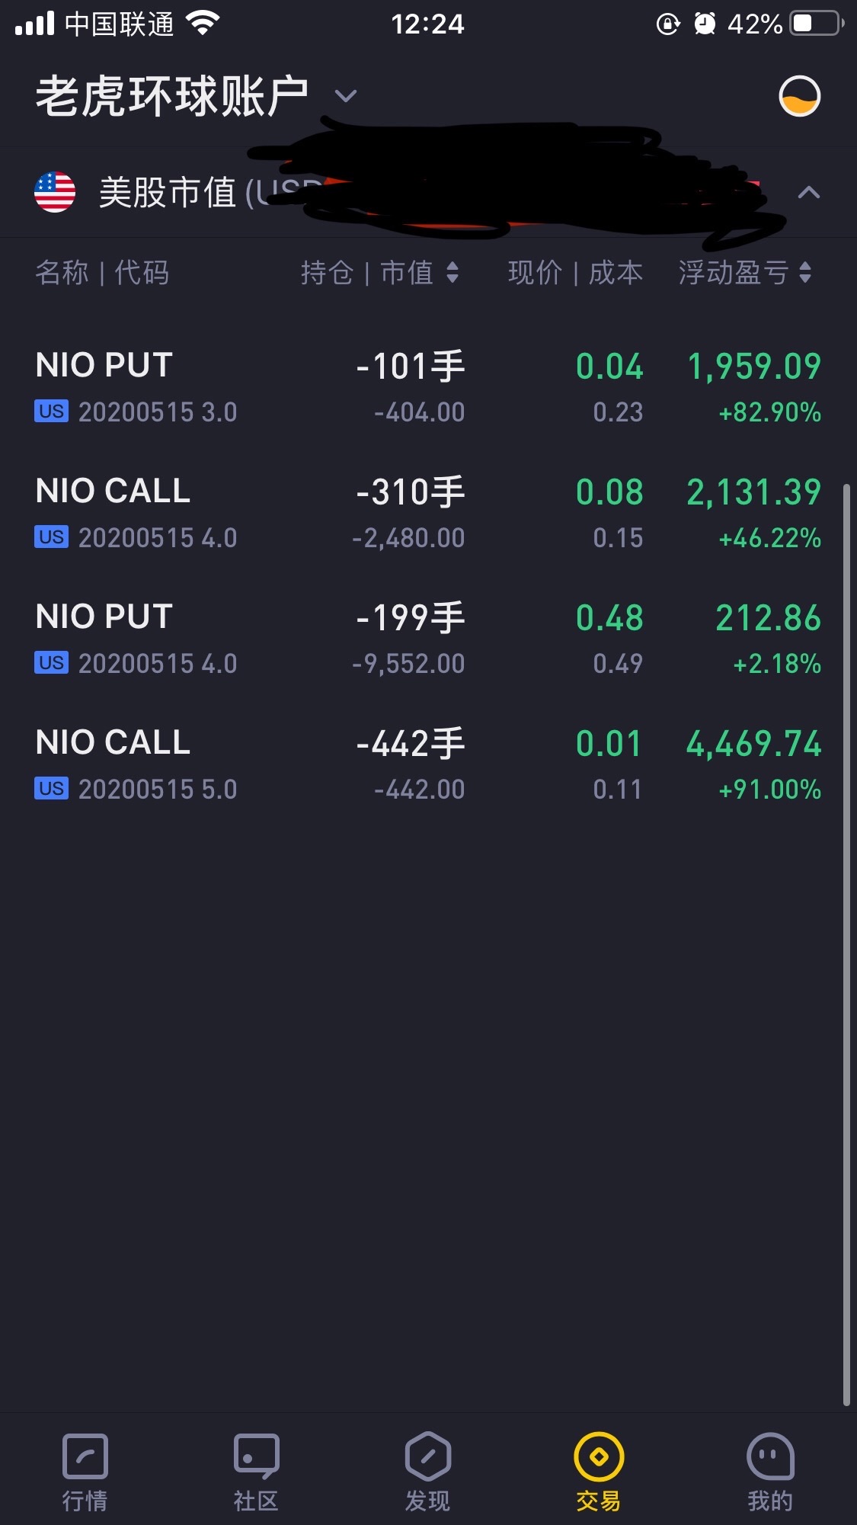
Task: Click the 现价 | 成本 column header
Action: (575, 273)
